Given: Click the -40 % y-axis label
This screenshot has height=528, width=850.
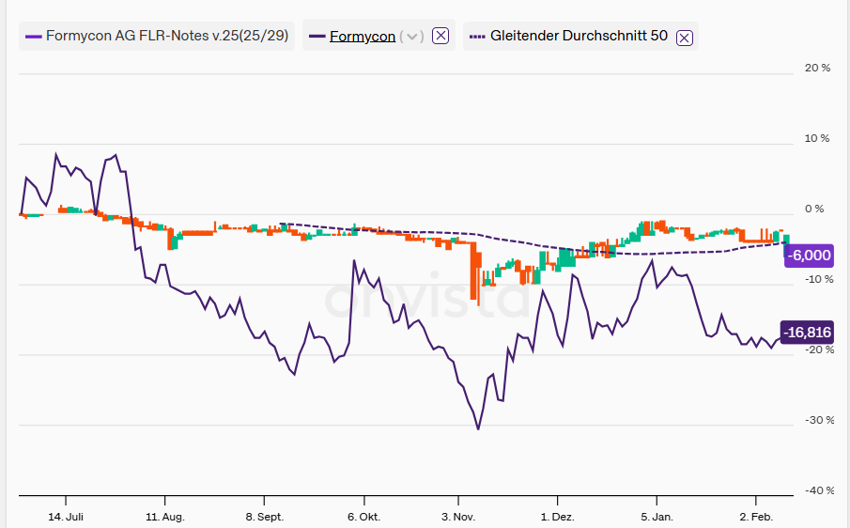Looking at the screenshot, I should (815, 490).
